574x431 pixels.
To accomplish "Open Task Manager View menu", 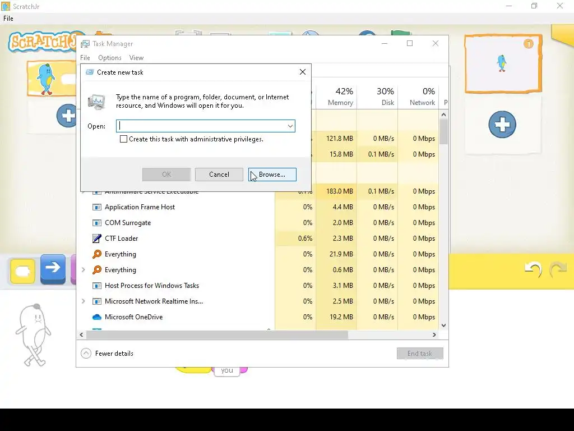I will coord(136,58).
